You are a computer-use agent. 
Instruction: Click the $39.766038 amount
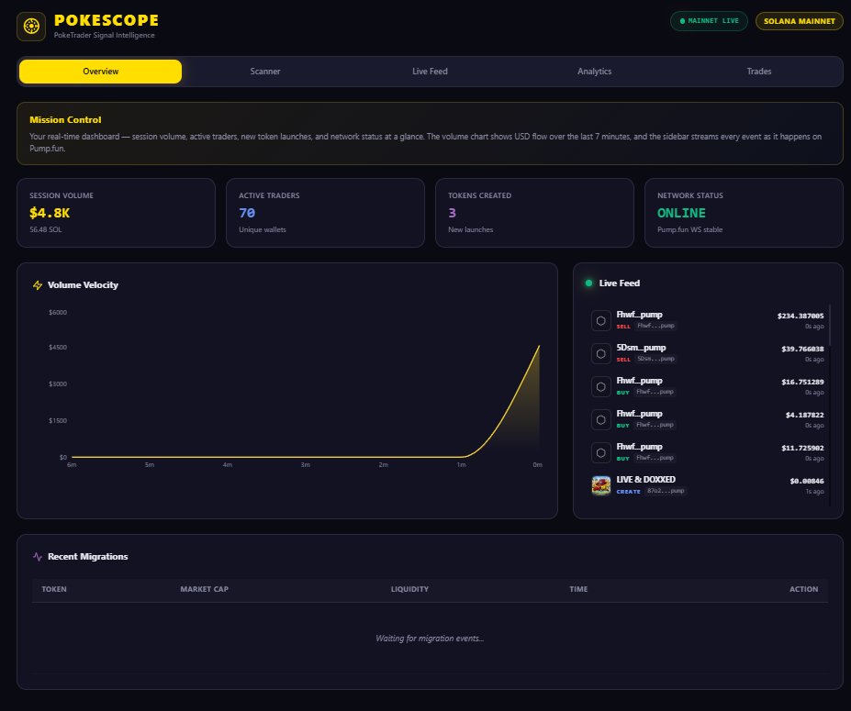pos(802,349)
